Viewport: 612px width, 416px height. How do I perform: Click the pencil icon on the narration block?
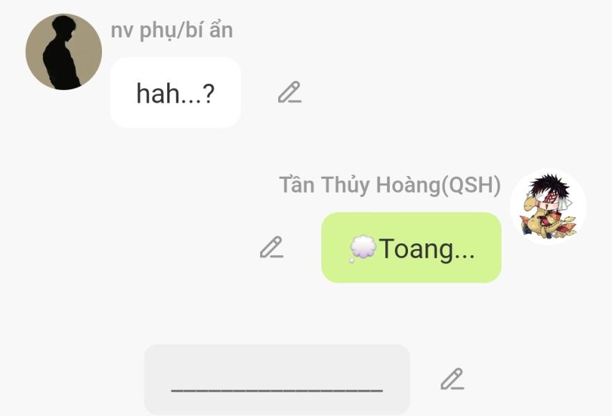452,379
